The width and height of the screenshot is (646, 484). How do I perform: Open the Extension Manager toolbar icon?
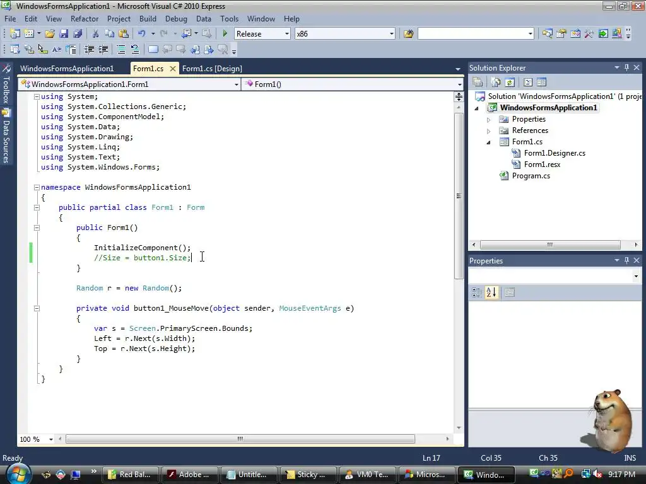(x=617, y=34)
